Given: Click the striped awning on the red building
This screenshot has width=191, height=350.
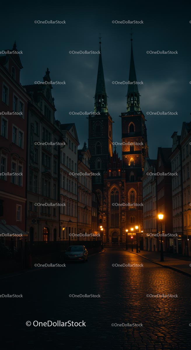Looking at the screenshot, I should tap(11, 230).
